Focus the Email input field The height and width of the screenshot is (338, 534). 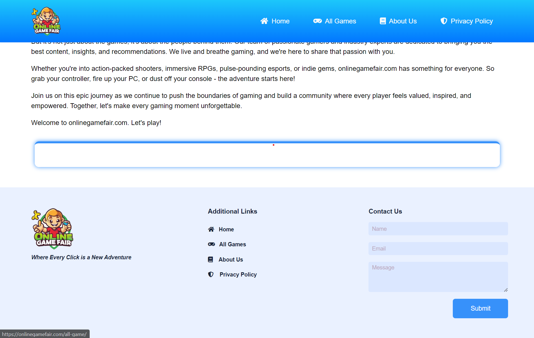(438, 249)
